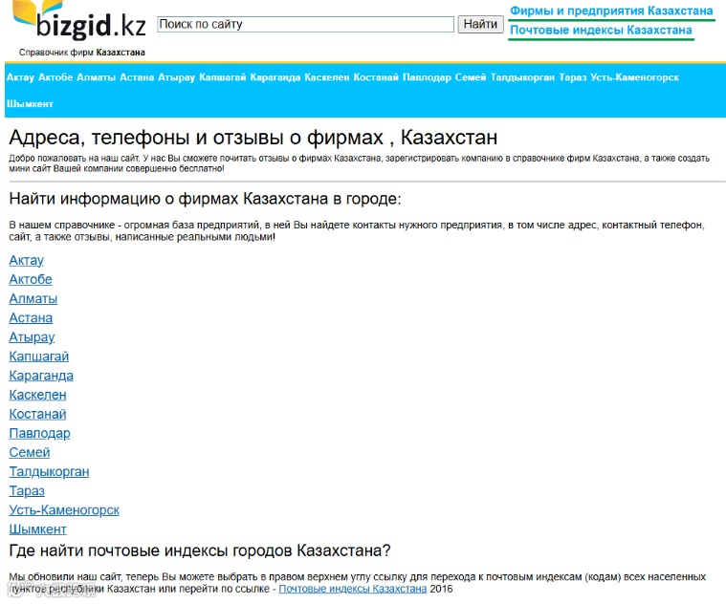
Task: Click the Справочник фирм Казахстана tagline
Action: (x=82, y=53)
